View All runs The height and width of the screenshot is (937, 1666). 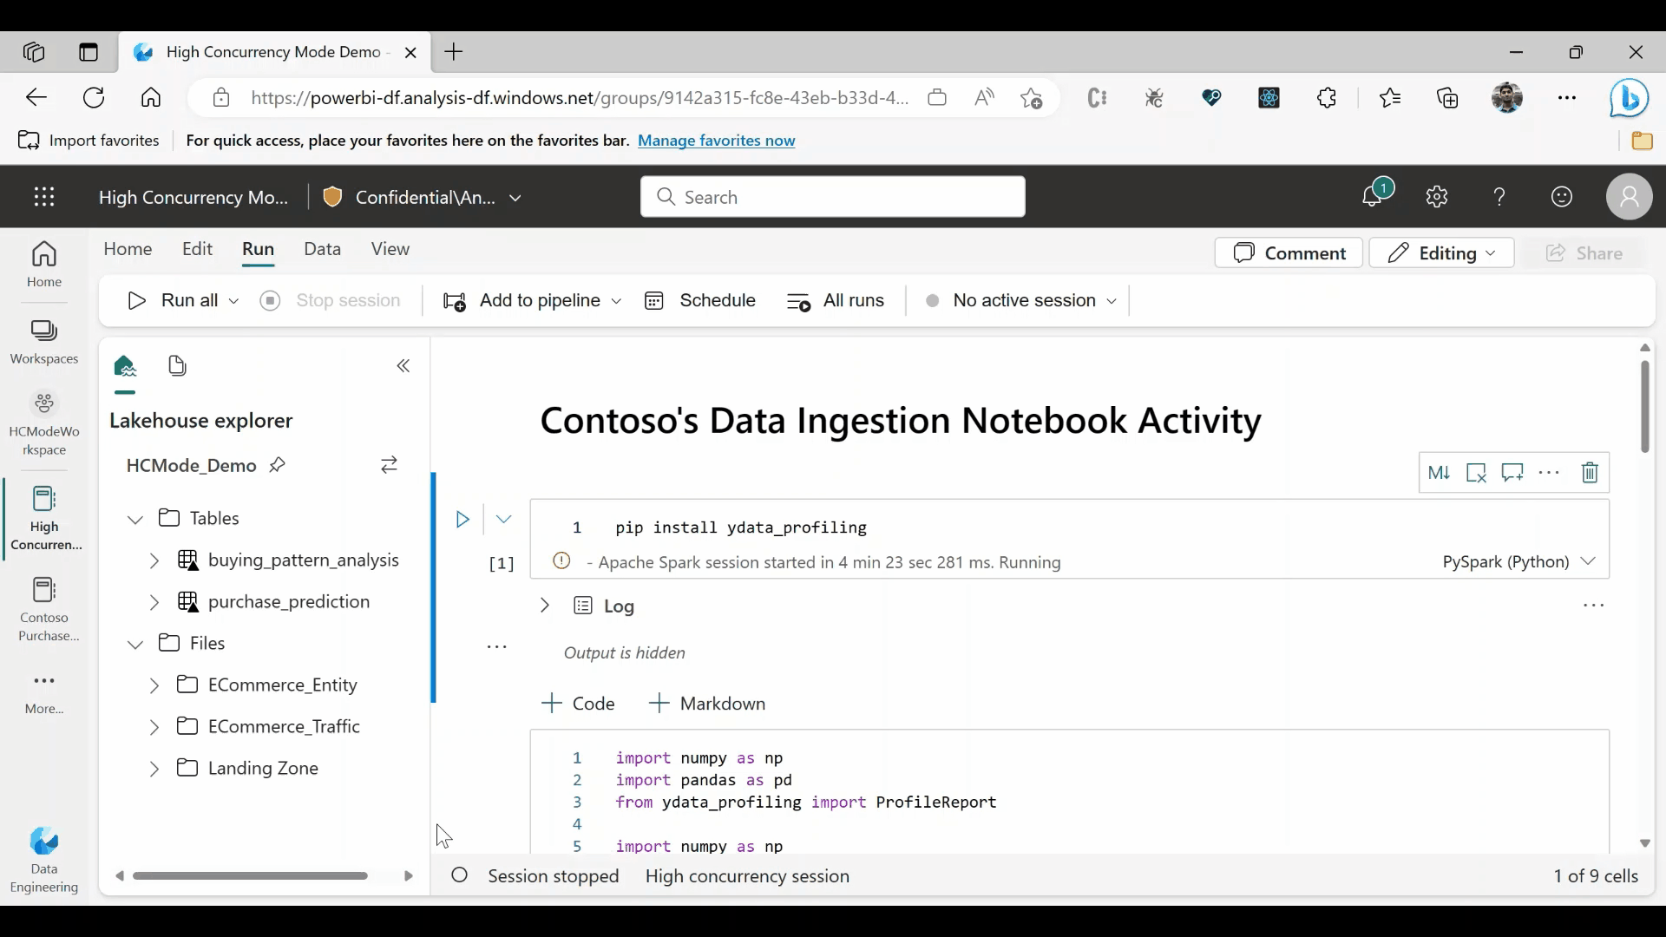point(836,301)
